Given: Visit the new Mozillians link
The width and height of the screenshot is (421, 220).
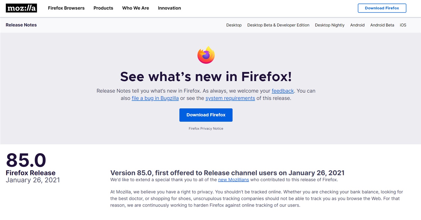Looking at the screenshot, I should tap(234, 180).
